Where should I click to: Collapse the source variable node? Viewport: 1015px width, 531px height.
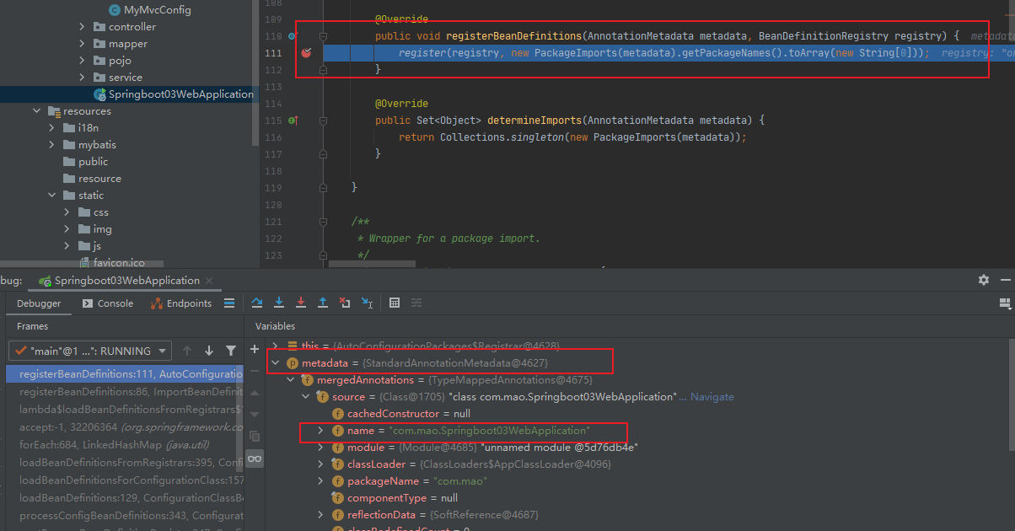(x=305, y=397)
